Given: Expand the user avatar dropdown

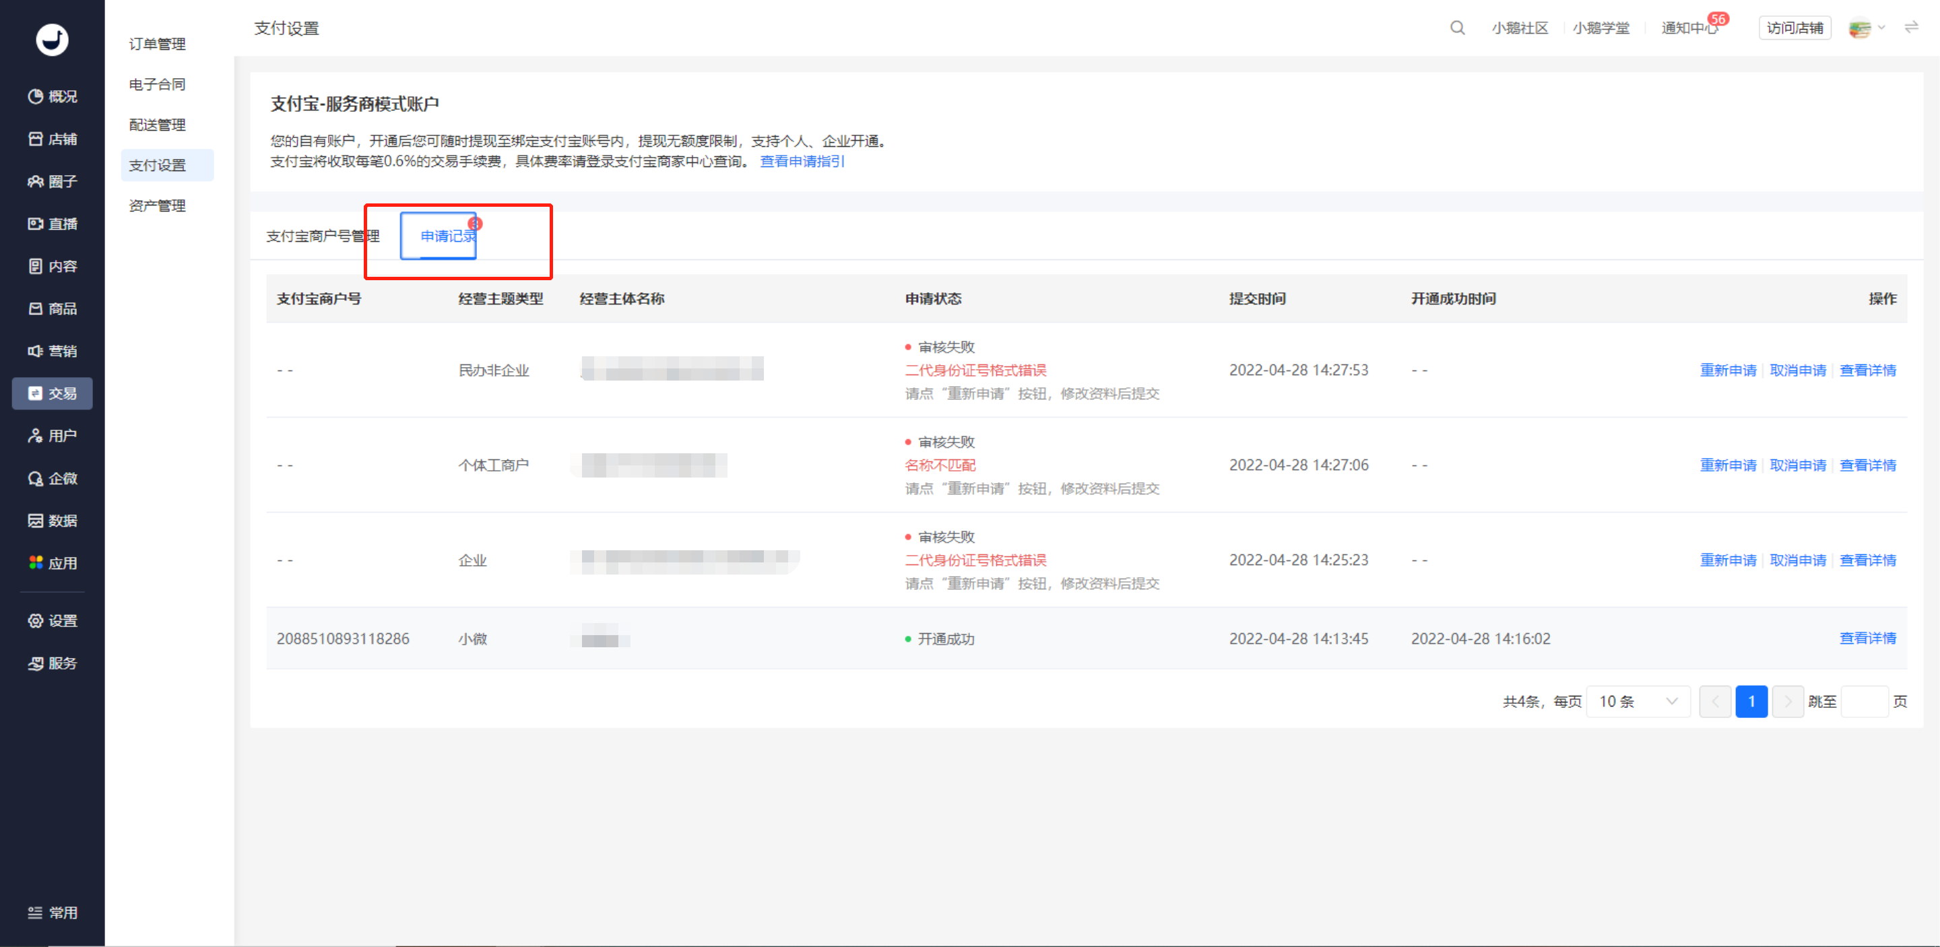Looking at the screenshot, I should 1866,28.
